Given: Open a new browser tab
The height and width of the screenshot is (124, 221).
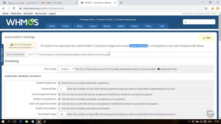Looking at the screenshot, I should click(x=121, y=3).
